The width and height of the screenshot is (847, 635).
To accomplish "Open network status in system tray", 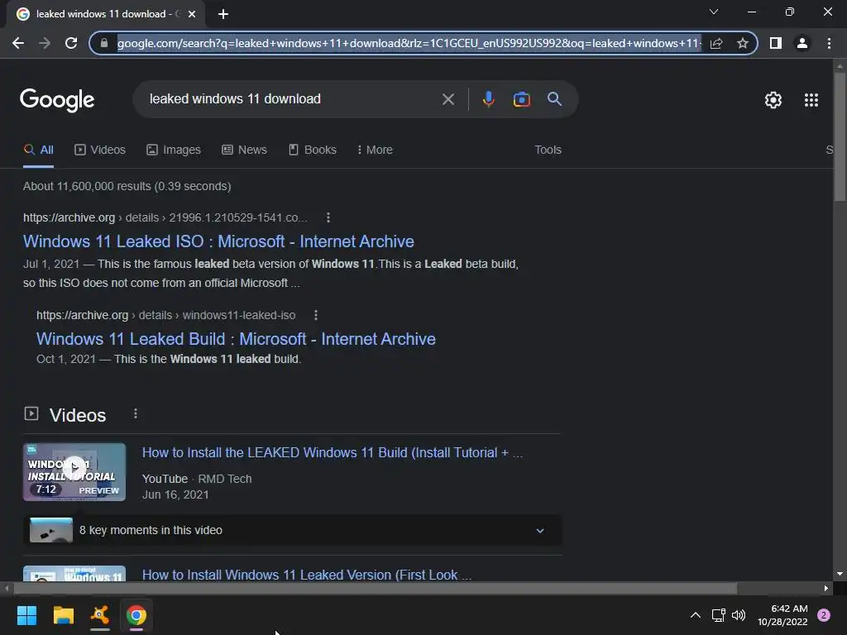I will pos(719,615).
